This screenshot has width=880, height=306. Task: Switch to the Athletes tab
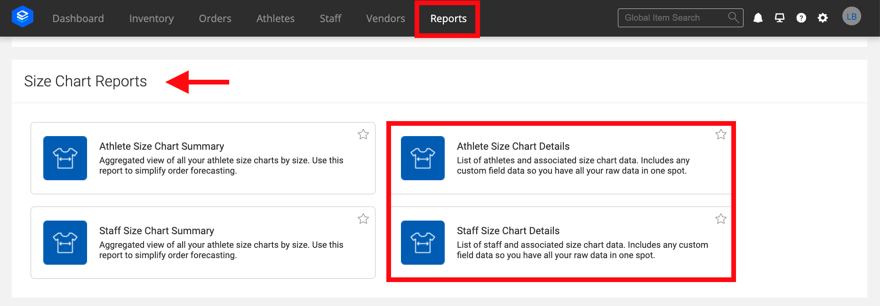275,18
